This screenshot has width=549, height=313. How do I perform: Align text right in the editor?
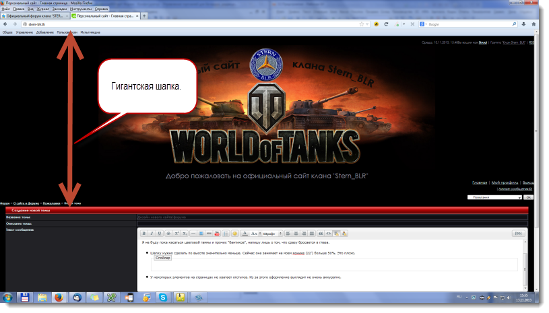[304, 234]
